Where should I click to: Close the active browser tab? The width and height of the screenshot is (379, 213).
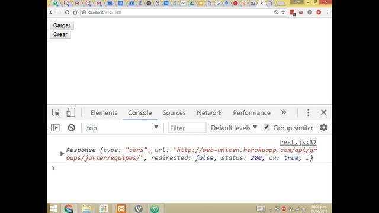click(262, 4)
